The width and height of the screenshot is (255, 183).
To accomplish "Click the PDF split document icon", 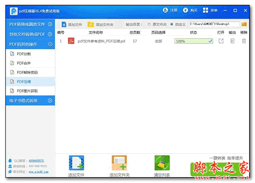I will (x=12, y=54).
